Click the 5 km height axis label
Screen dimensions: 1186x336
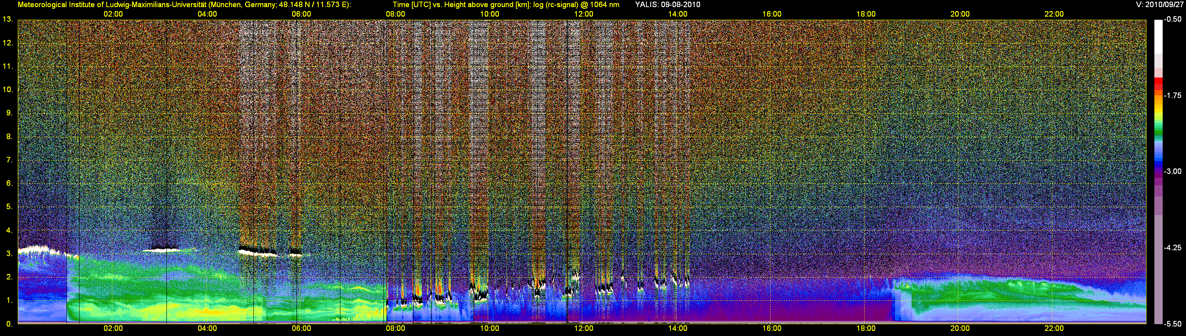coord(9,207)
